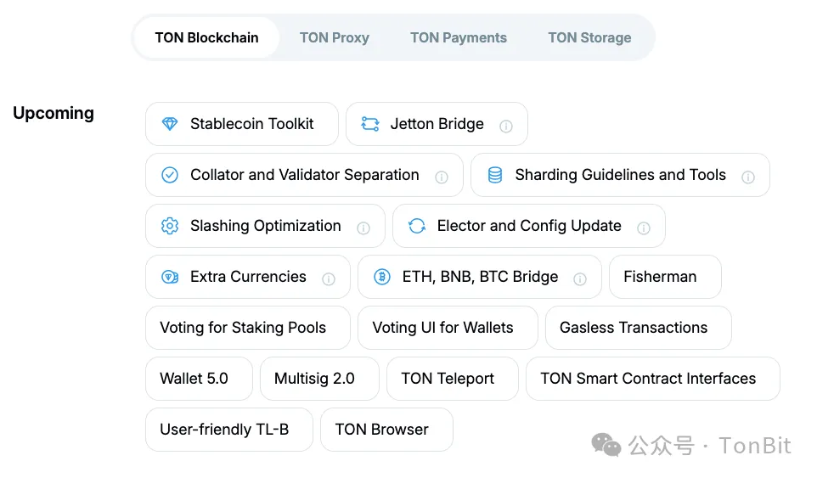Open the info icon on Sharding Guidelines and Tools
Viewport: 817px width, 478px height.
tap(748, 177)
